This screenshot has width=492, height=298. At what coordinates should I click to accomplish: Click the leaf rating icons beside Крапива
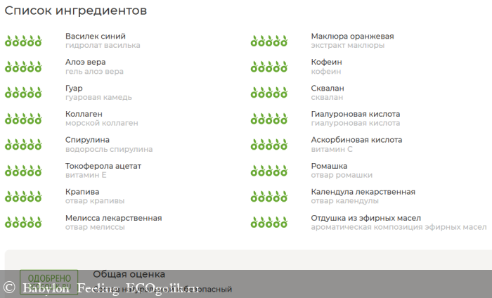(23, 197)
